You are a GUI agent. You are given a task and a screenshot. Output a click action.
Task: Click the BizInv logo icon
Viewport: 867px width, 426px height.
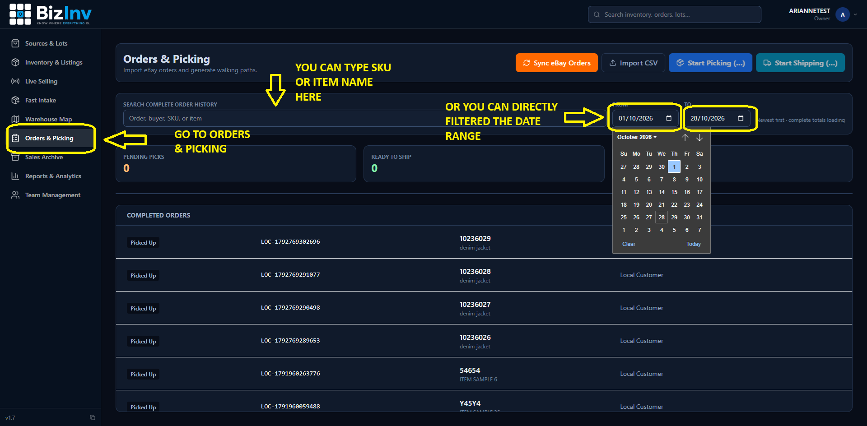20,14
